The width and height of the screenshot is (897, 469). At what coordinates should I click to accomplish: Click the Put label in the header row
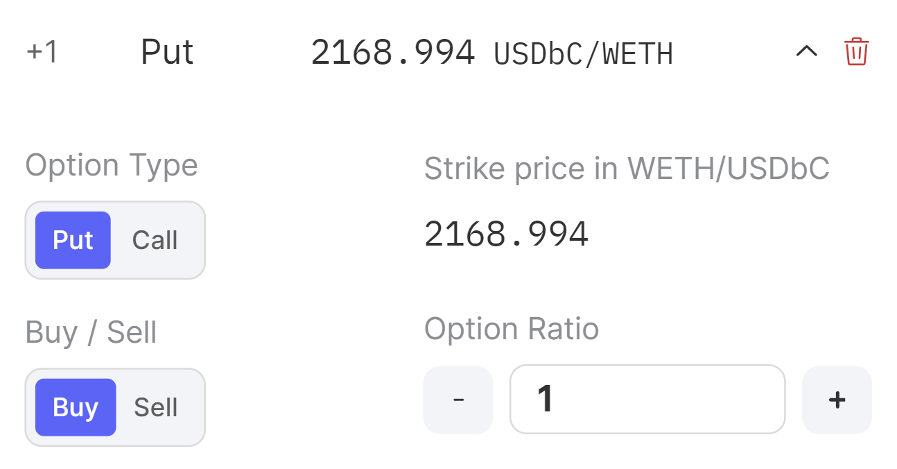167,52
